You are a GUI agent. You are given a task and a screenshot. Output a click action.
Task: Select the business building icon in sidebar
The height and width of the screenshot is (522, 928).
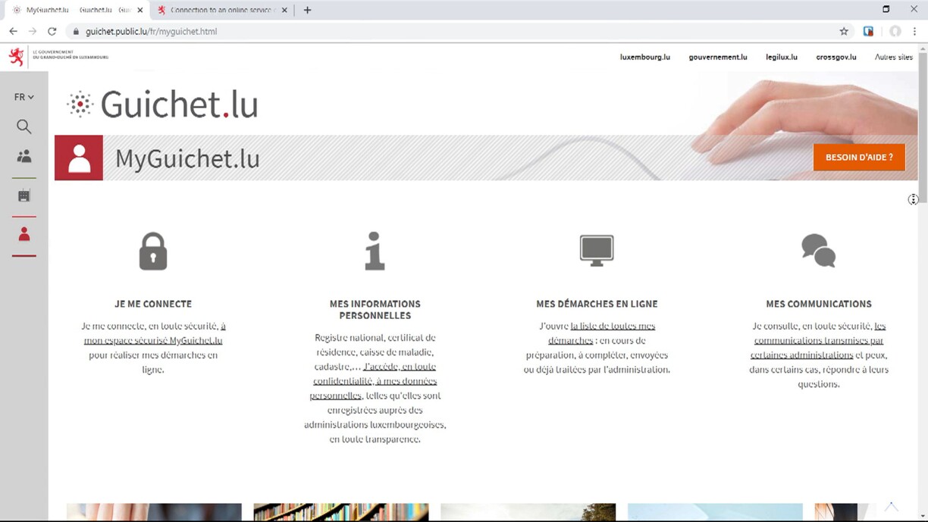point(24,195)
